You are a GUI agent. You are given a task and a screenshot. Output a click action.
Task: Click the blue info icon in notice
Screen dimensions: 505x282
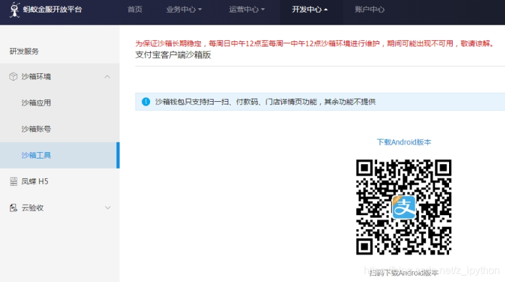pyautogui.click(x=146, y=102)
